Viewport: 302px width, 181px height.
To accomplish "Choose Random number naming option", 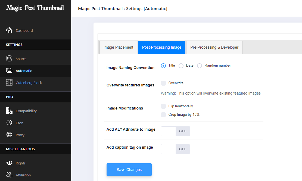I will (200, 66).
